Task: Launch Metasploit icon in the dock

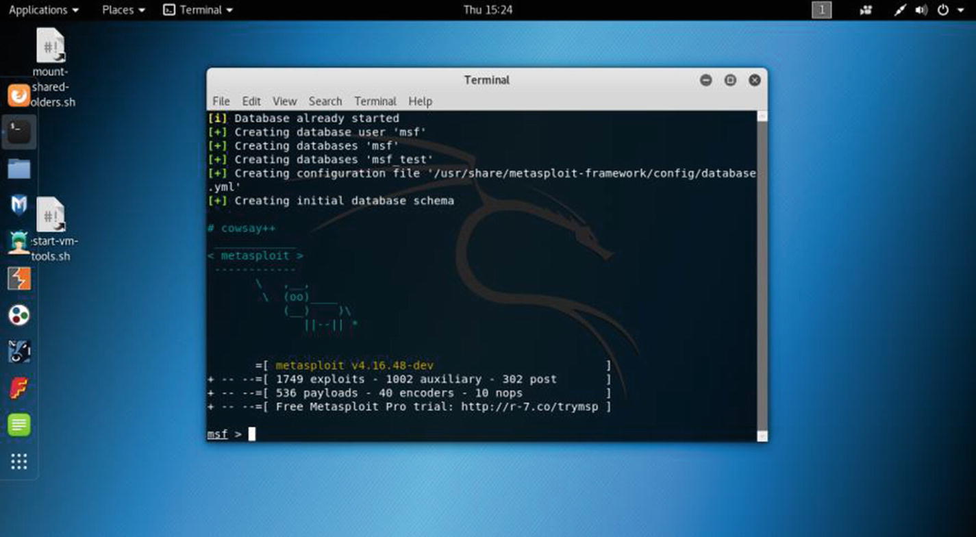Action: click(18, 205)
